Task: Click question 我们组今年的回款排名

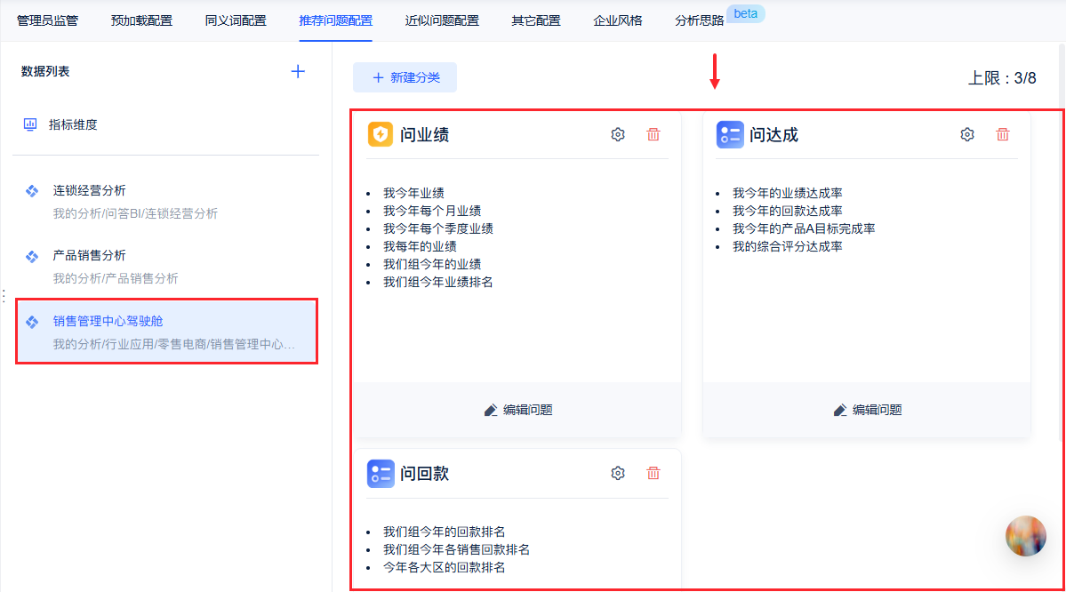Action: coord(444,532)
